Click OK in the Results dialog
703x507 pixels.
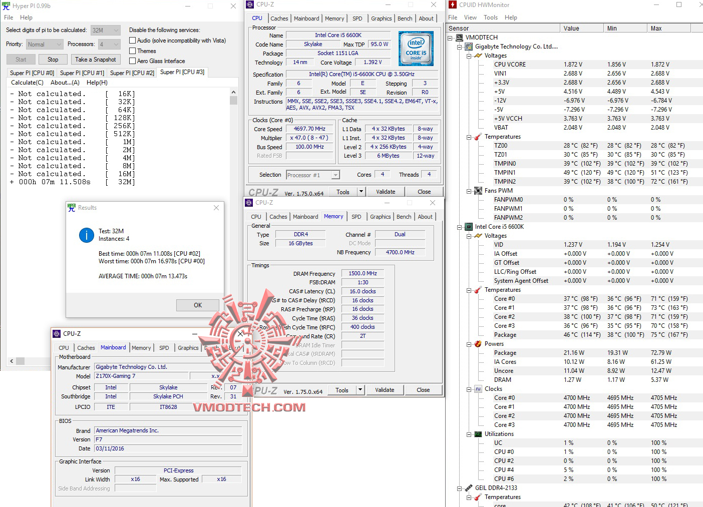point(197,305)
